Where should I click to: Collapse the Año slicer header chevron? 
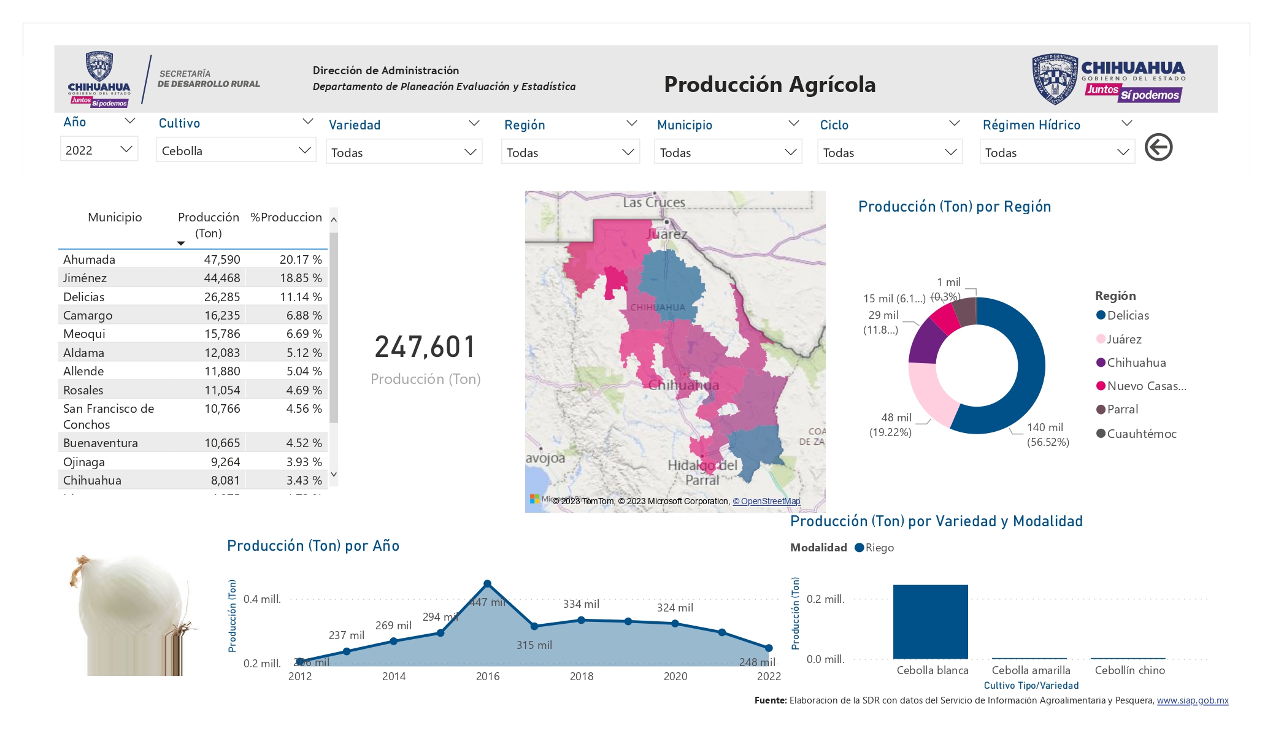(129, 121)
